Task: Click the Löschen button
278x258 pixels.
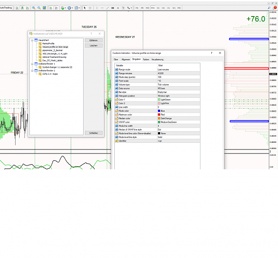Action: tap(93, 45)
